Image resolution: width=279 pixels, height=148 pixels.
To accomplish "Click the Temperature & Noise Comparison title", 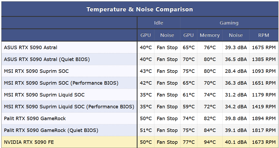I will coord(140,9).
